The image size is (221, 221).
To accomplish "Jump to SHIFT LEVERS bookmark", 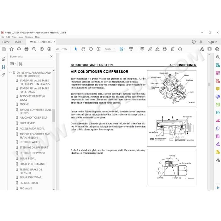I will (x=27, y=123).
